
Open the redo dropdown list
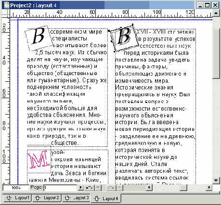[120, 187]
